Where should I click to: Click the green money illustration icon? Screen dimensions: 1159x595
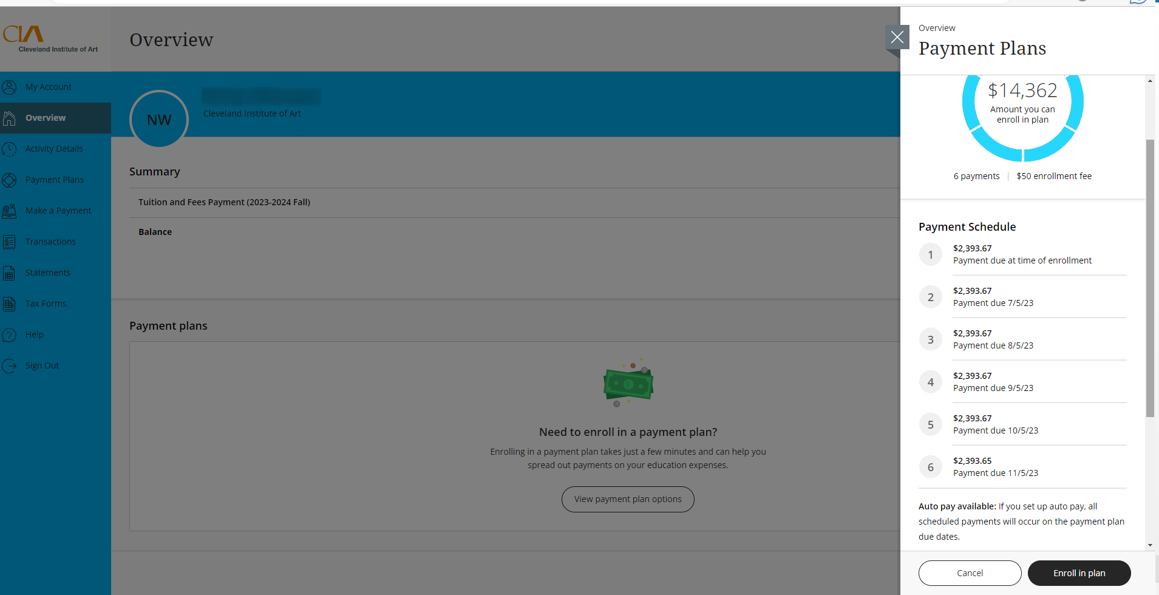click(x=628, y=383)
